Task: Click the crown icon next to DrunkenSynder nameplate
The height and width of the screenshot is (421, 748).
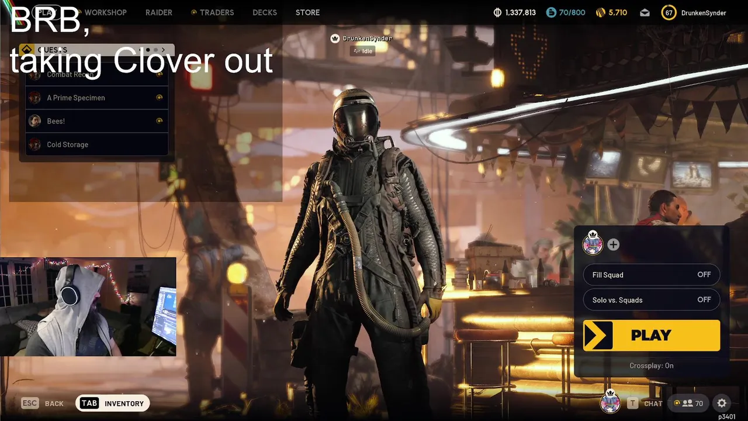Action: tap(335, 39)
